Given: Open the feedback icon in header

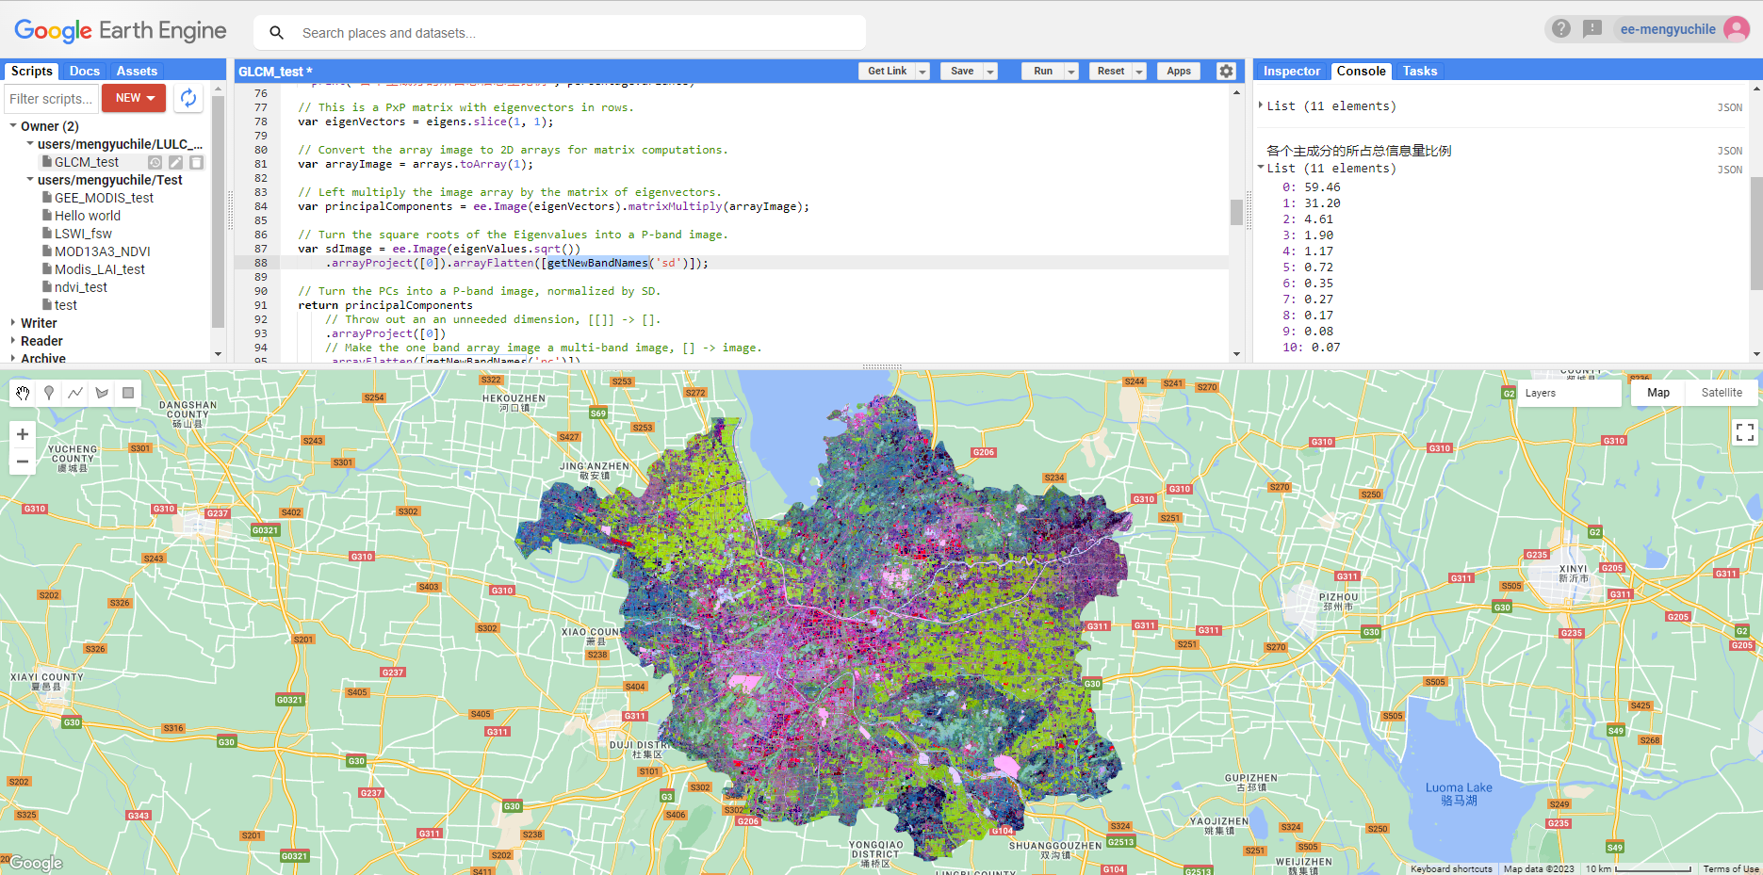Looking at the screenshot, I should click(1592, 29).
